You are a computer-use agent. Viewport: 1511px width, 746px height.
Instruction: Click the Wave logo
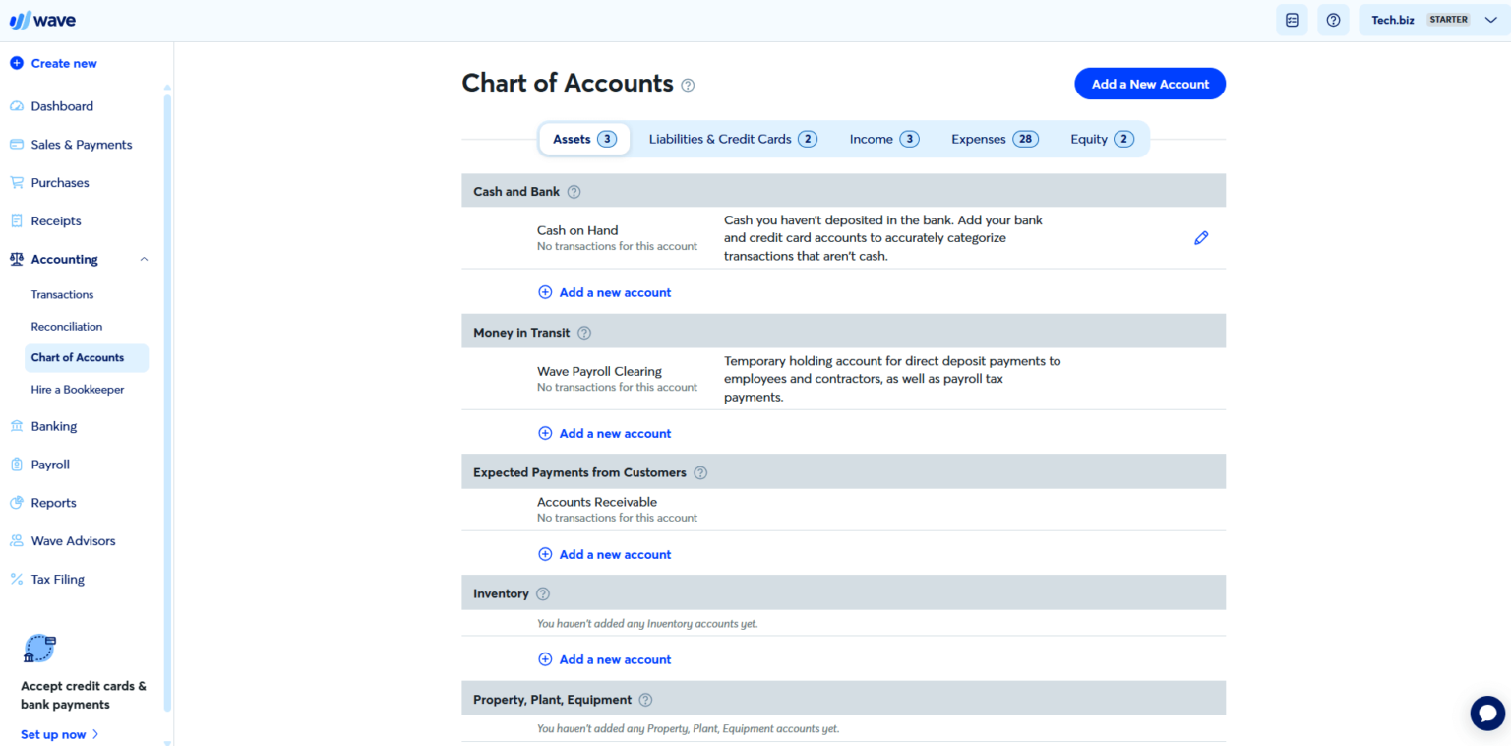[41, 19]
